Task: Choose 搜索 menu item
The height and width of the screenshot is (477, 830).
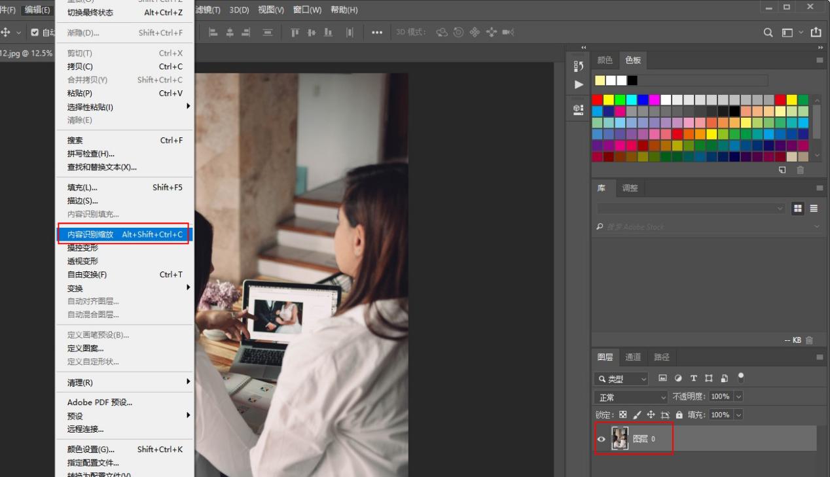Action: 125,141
